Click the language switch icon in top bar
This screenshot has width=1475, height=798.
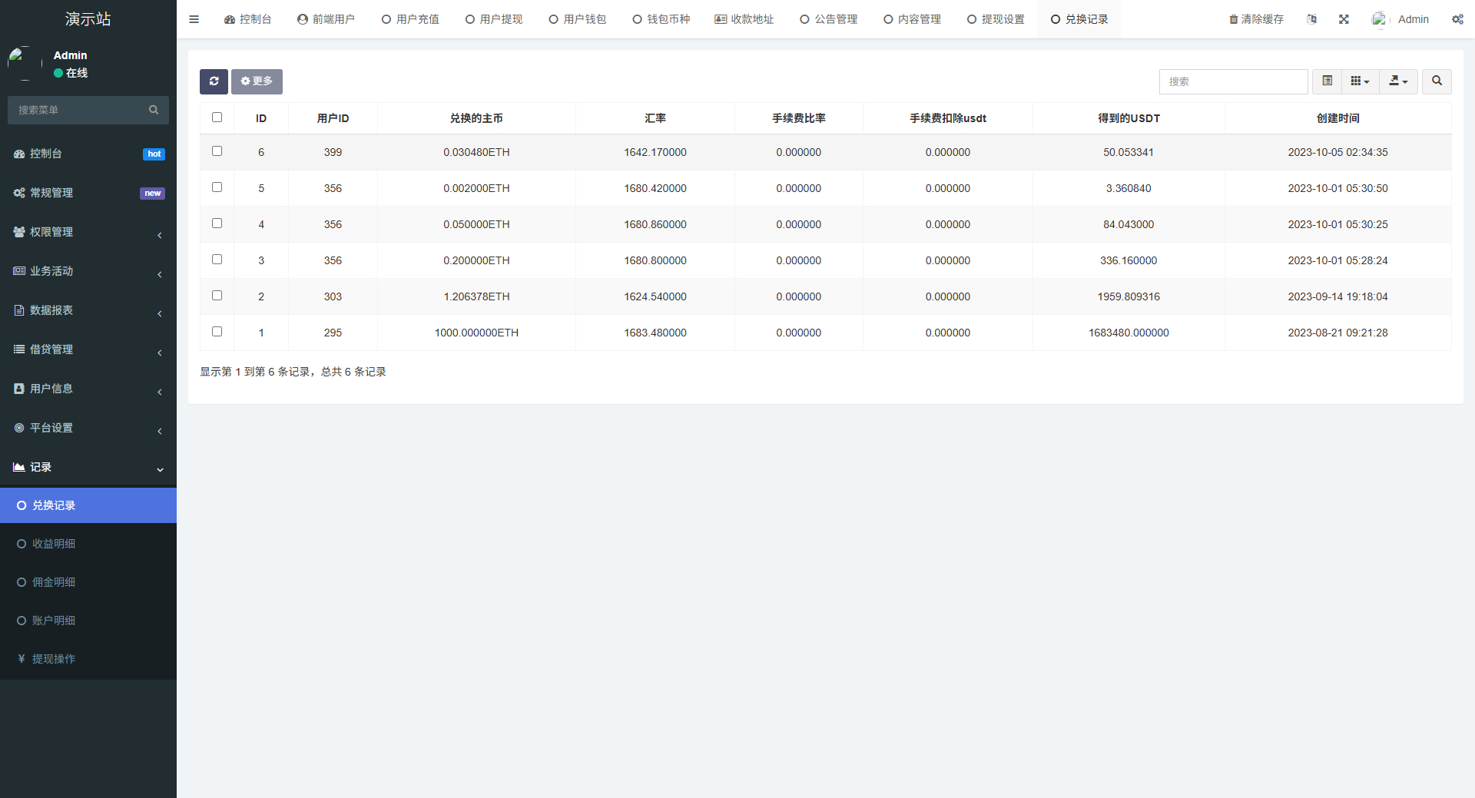pos(1311,19)
